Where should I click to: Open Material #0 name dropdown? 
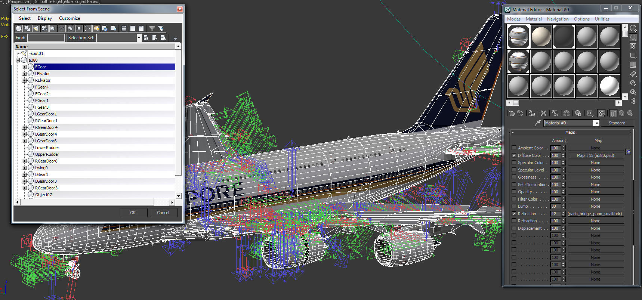click(x=596, y=123)
